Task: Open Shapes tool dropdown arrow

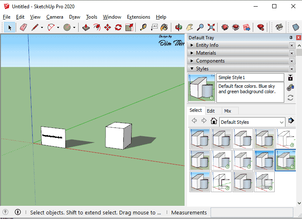Action: tap(74, 28)
